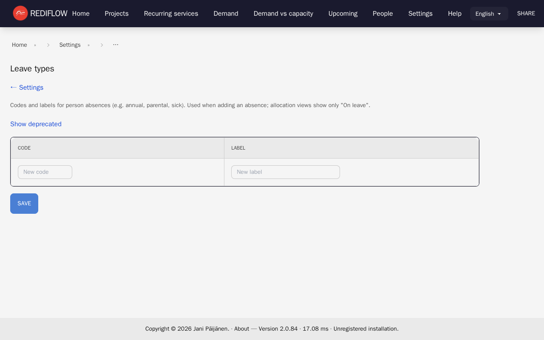The height and width of the screenshot is (340, 544).
Task: Focus the New code input field
Action: point(45,172)
